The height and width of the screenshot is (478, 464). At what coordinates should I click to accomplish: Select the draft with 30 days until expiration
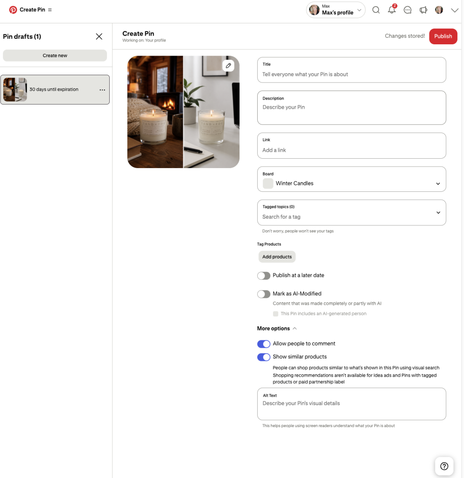tap(55, 90)
